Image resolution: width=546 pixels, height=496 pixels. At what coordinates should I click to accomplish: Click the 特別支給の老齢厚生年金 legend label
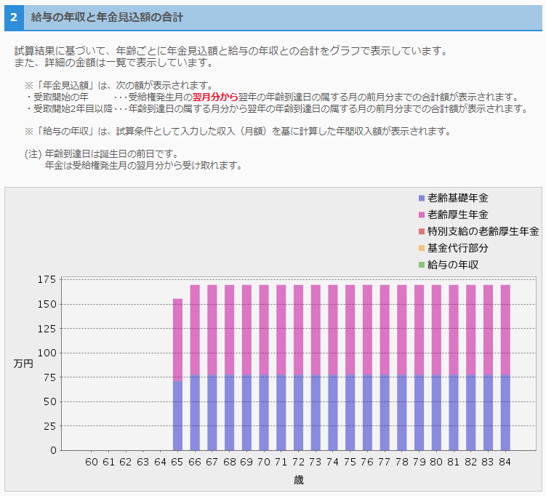[x=483, y=231]
